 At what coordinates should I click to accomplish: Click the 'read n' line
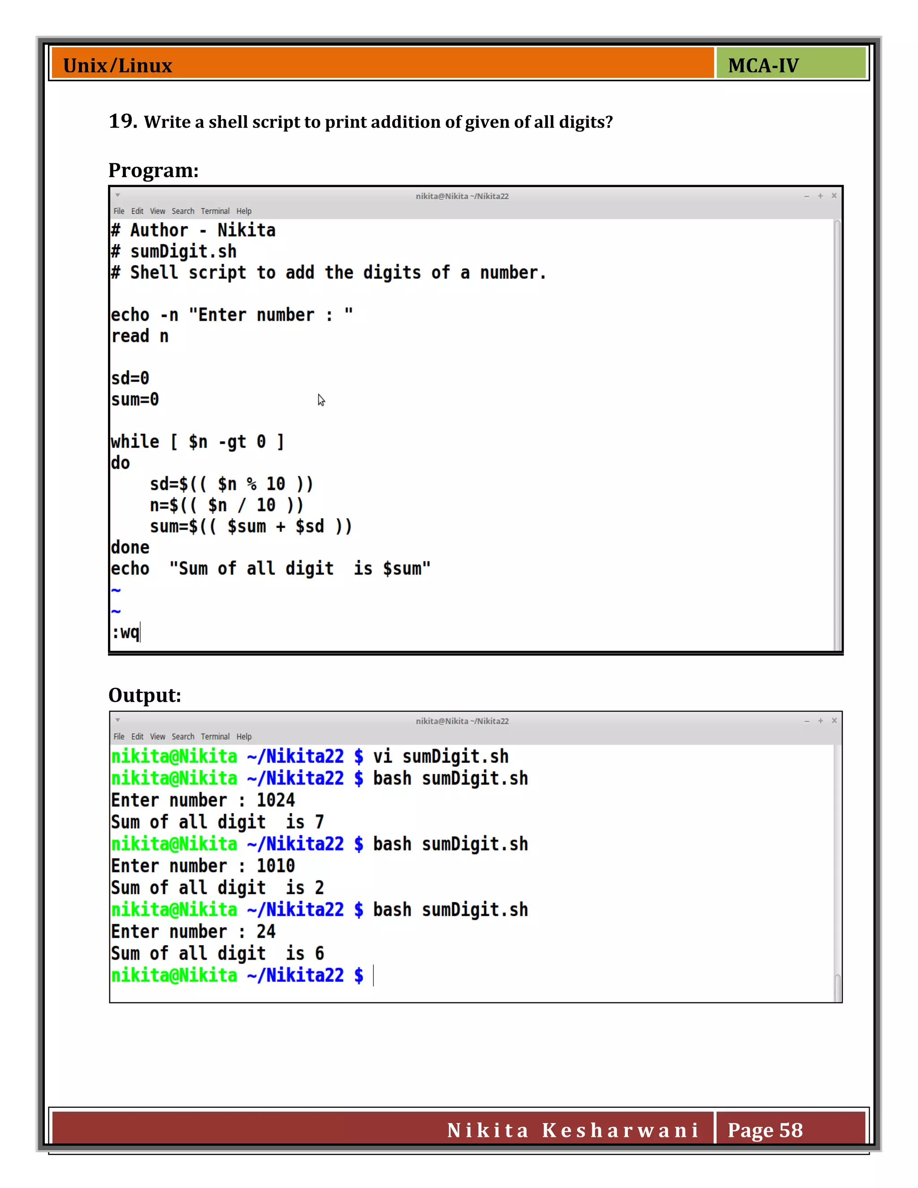point(140,336)
